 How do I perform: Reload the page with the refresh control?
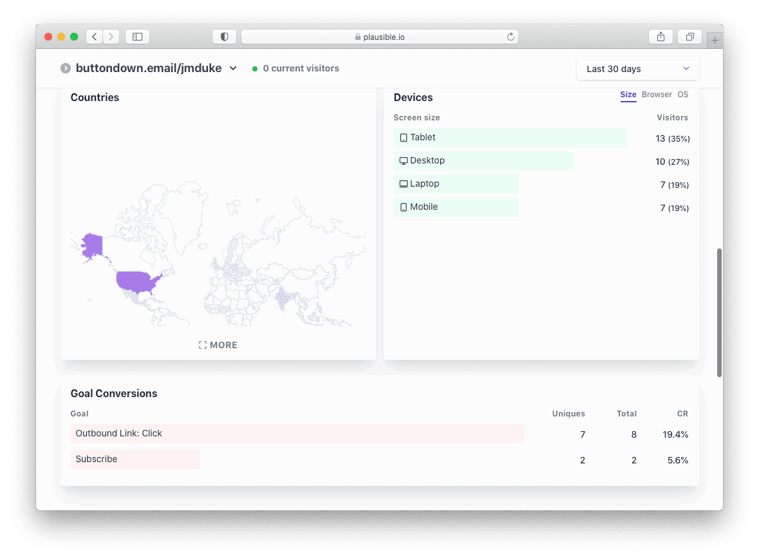pos(512,37)
